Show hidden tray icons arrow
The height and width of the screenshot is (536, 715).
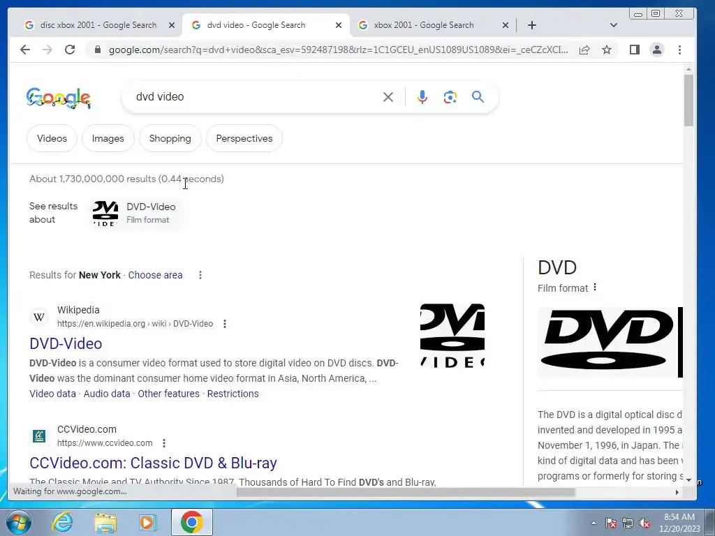[x=594, y=523]
